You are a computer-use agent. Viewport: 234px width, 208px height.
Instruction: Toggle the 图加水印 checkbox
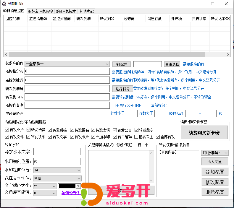tap(93, 136)
